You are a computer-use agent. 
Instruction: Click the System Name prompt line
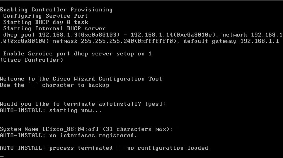pos(86,129)
